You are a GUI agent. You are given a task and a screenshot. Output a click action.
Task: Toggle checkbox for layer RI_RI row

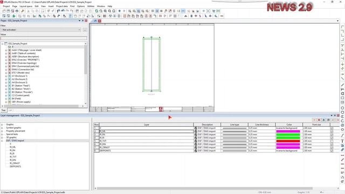(x=332, y=138)
